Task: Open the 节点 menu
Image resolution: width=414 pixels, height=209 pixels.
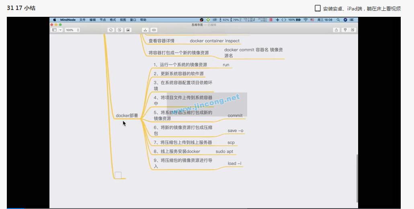Action: tap(103, 20)
